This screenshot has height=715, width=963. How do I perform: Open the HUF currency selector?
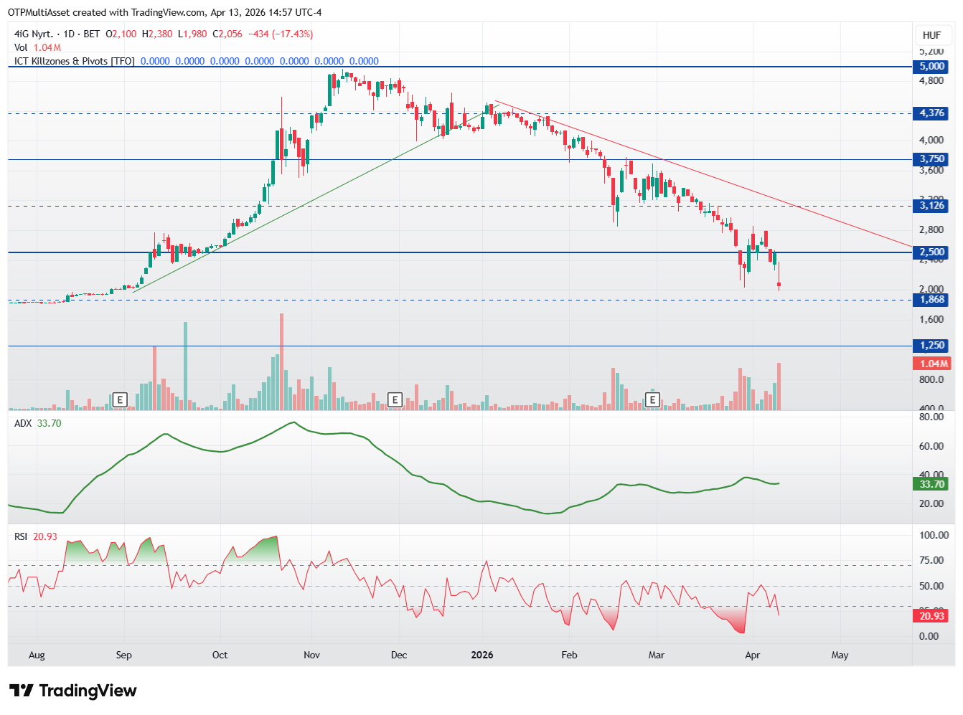pos(931,35)
